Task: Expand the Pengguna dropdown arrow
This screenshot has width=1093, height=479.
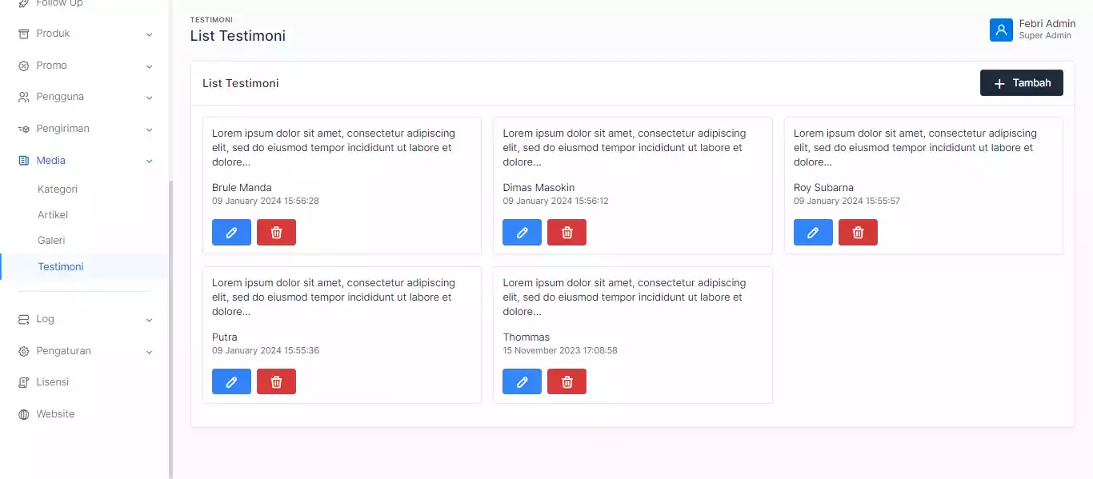Action: point(149,98)
